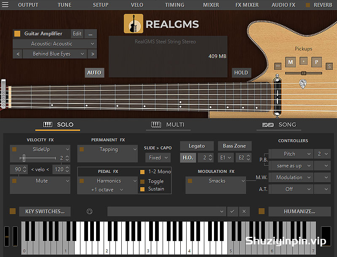Enable the Tapping permanent FX square
The width and height of the screenshot is (337, 257).
(x=82, y=149)
